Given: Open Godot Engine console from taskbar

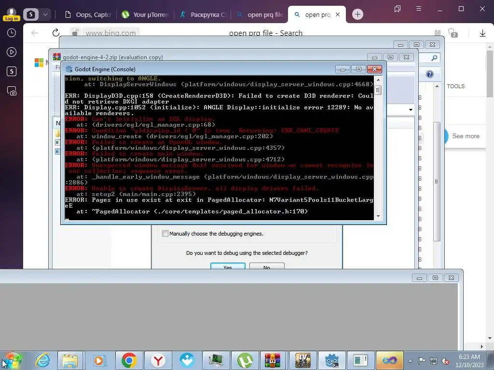Looking at the screenshot, I should (331, 360).
